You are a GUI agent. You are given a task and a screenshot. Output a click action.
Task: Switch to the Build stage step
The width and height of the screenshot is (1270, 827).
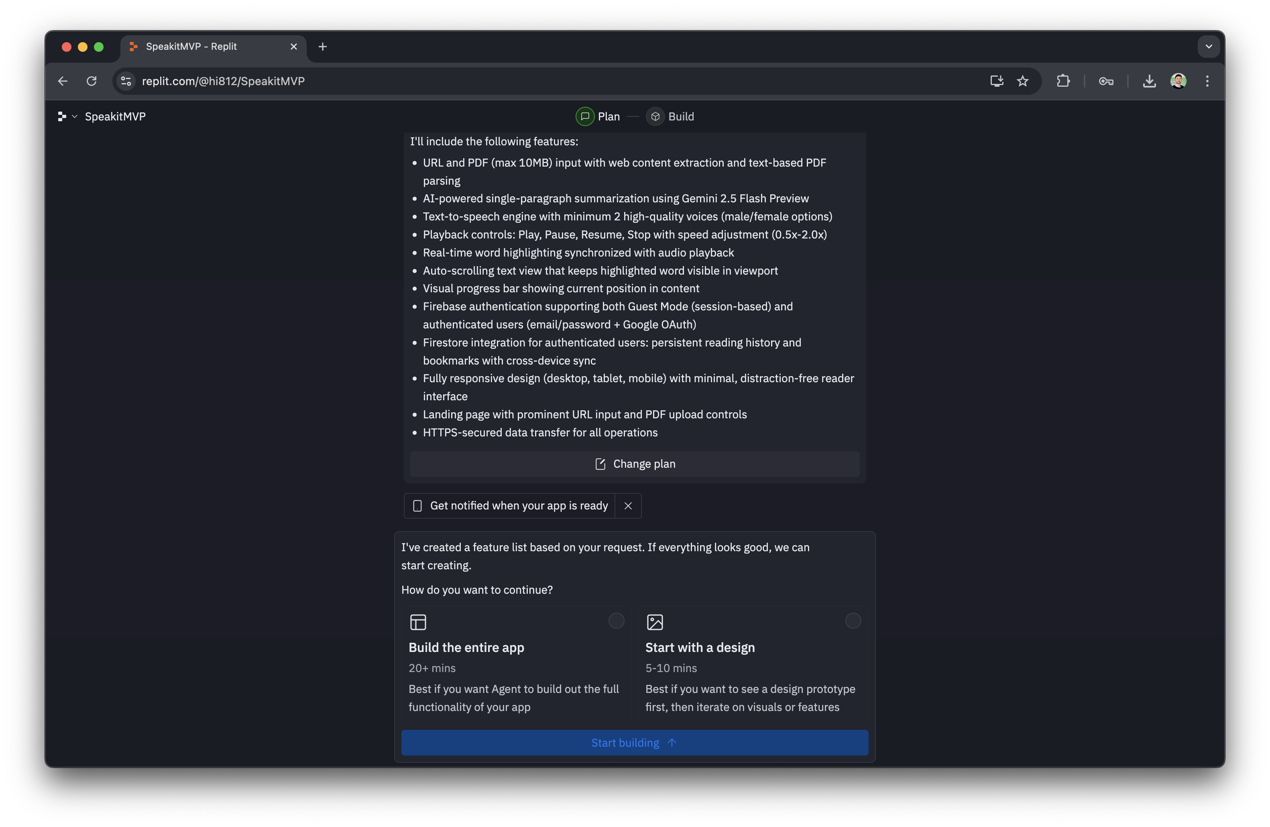670,116
